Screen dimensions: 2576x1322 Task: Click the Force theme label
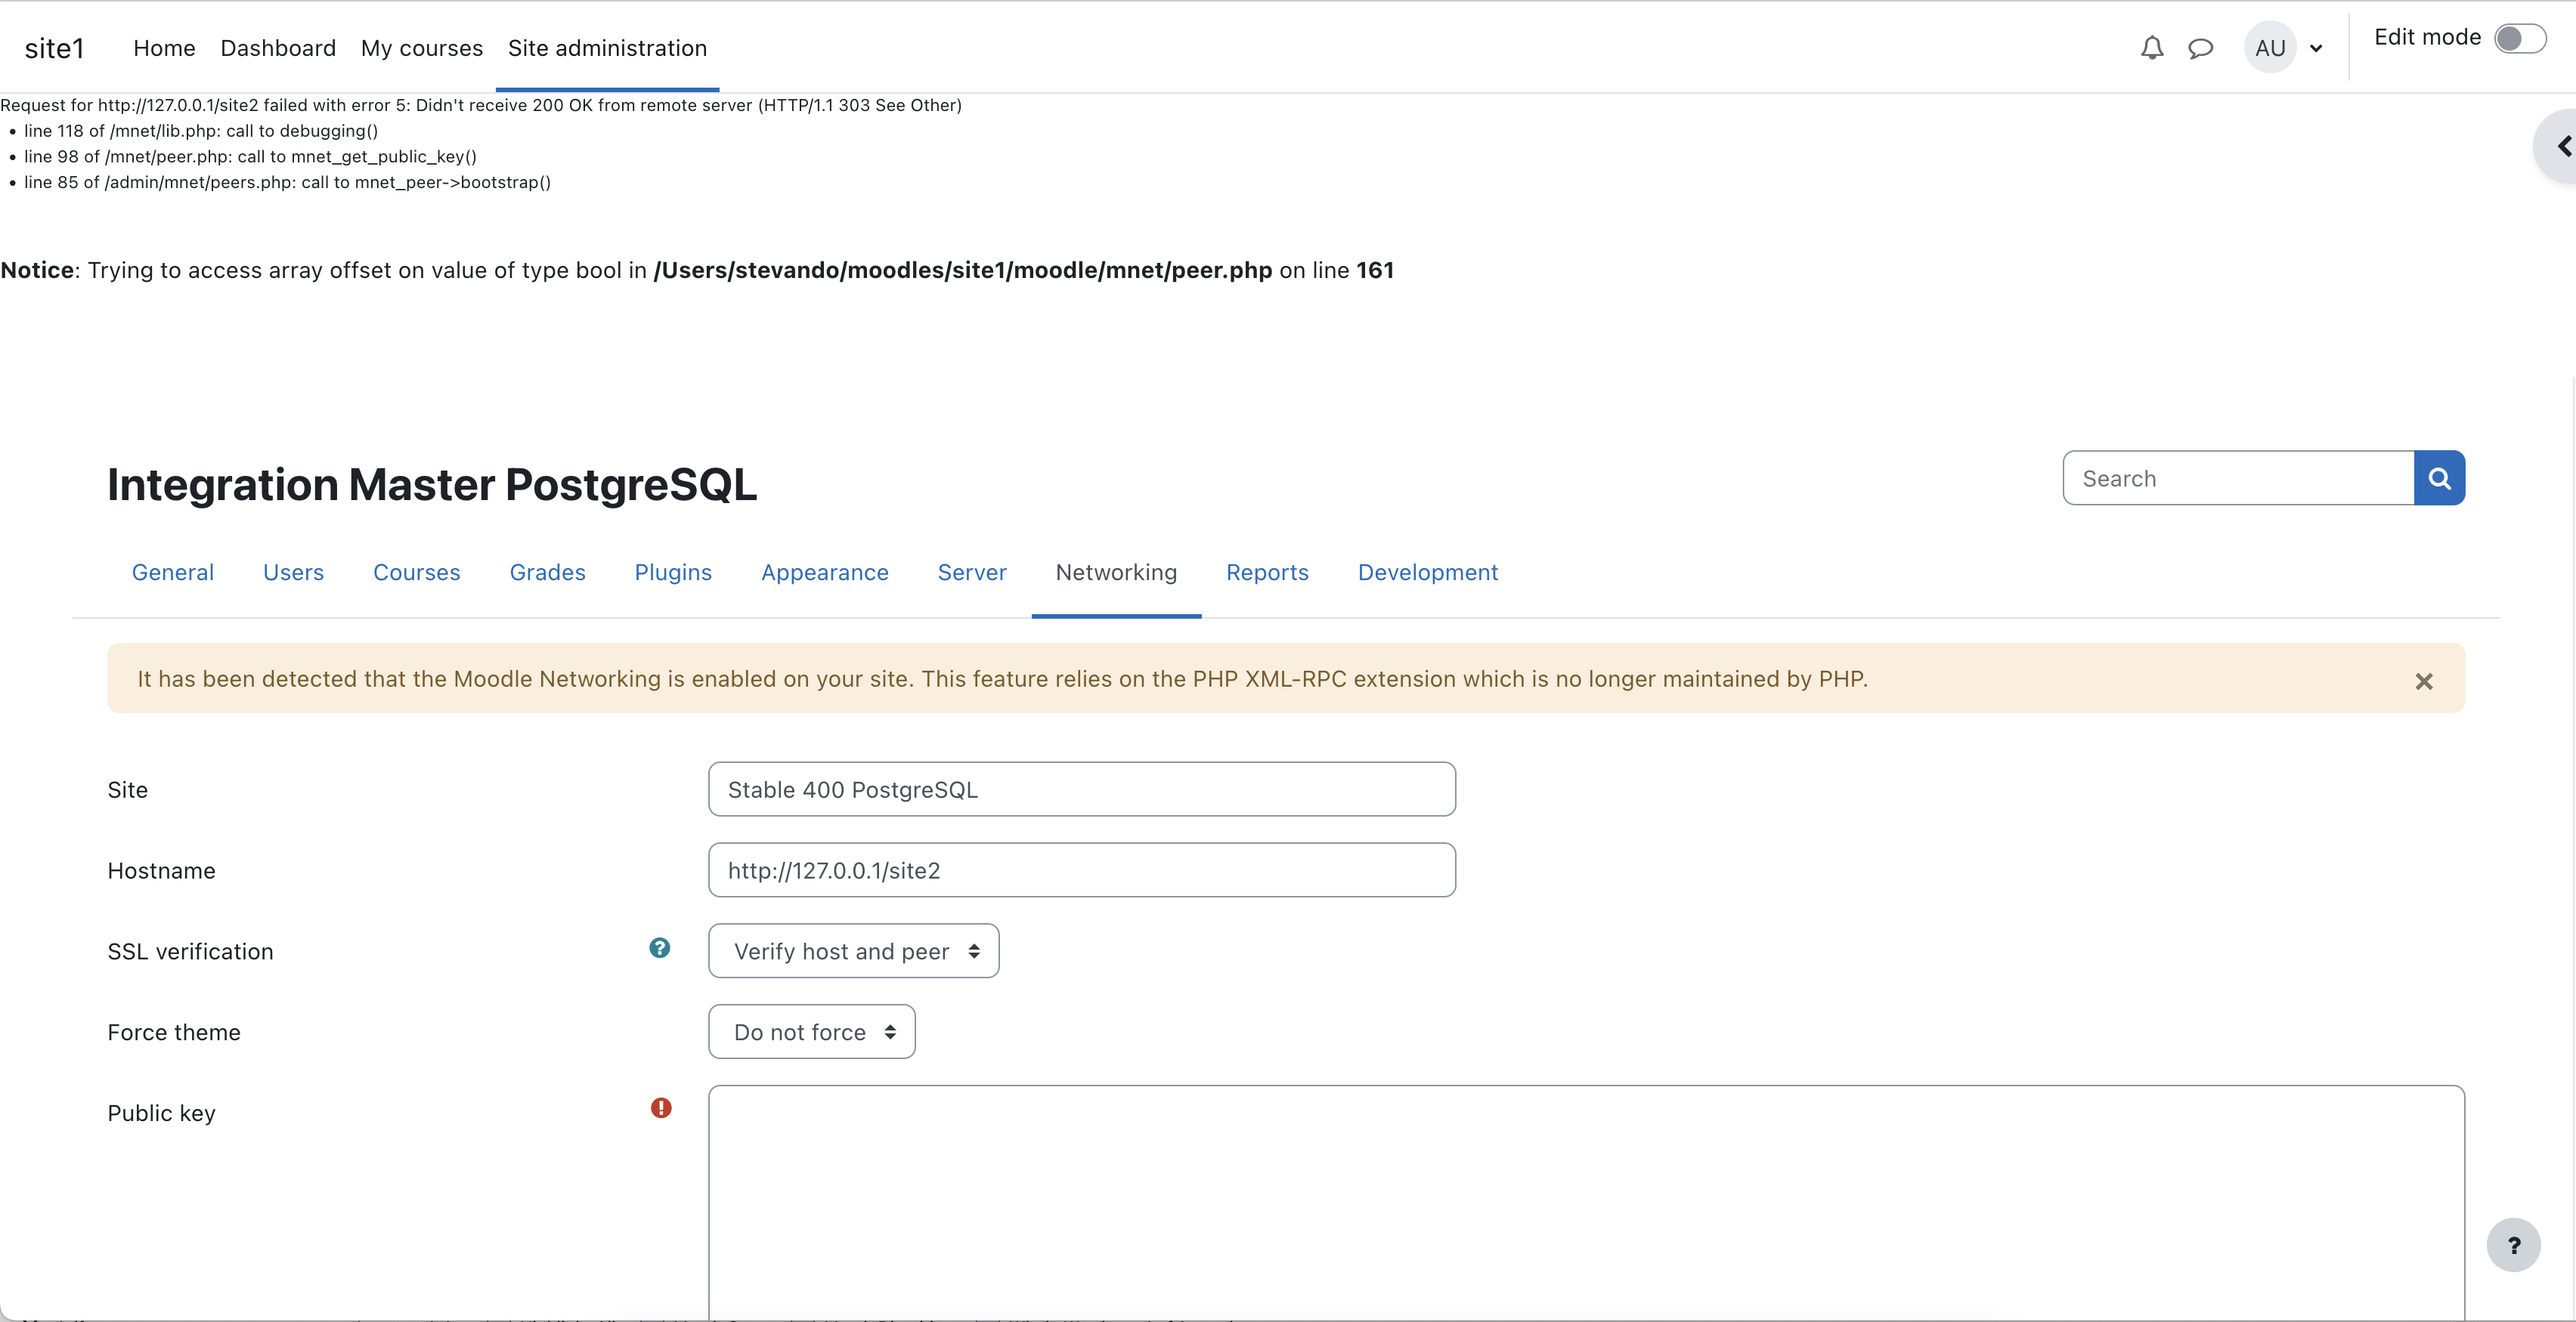pyautogui.click(x=174, y=1032)
